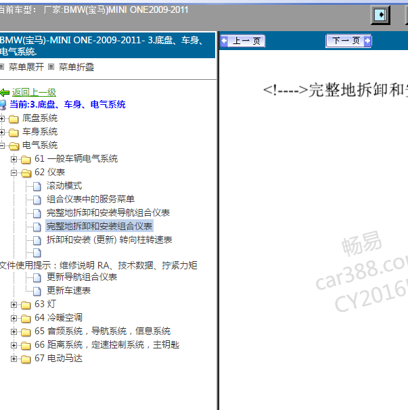The width and height of the screenshot is (408, 410).
Task: Click the green back arrow icon
Action: tap(5, 93)
